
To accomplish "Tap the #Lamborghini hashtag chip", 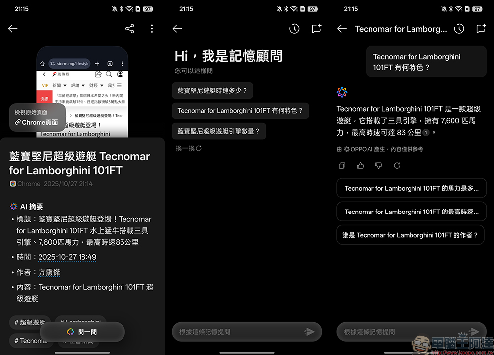I will [80, 322].
